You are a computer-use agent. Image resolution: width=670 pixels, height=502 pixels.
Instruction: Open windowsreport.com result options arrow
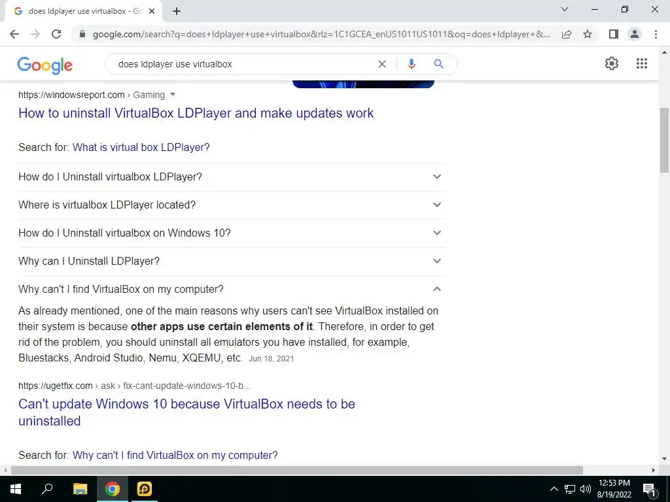[173, 94]
